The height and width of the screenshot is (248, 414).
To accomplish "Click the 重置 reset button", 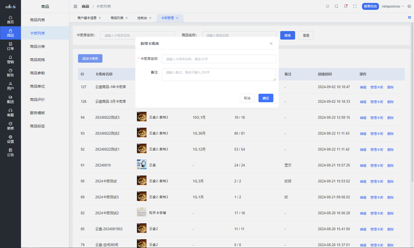I will [x=306, y=35].
